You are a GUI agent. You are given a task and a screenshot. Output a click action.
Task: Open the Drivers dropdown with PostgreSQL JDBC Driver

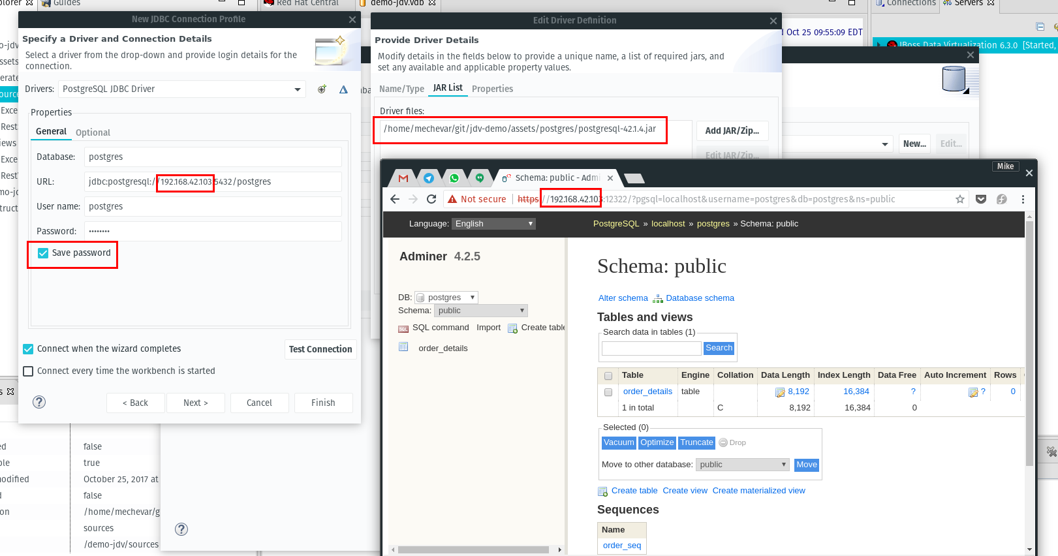182,89
